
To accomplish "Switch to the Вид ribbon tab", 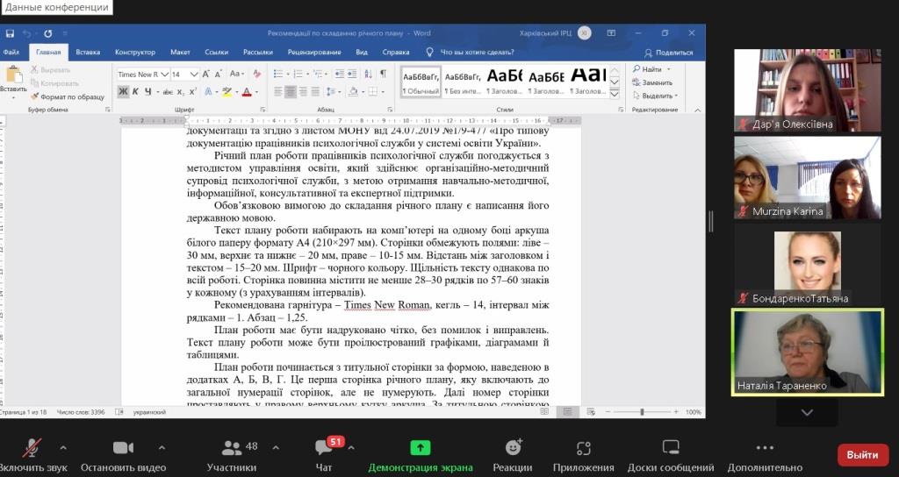I will 361,52.
